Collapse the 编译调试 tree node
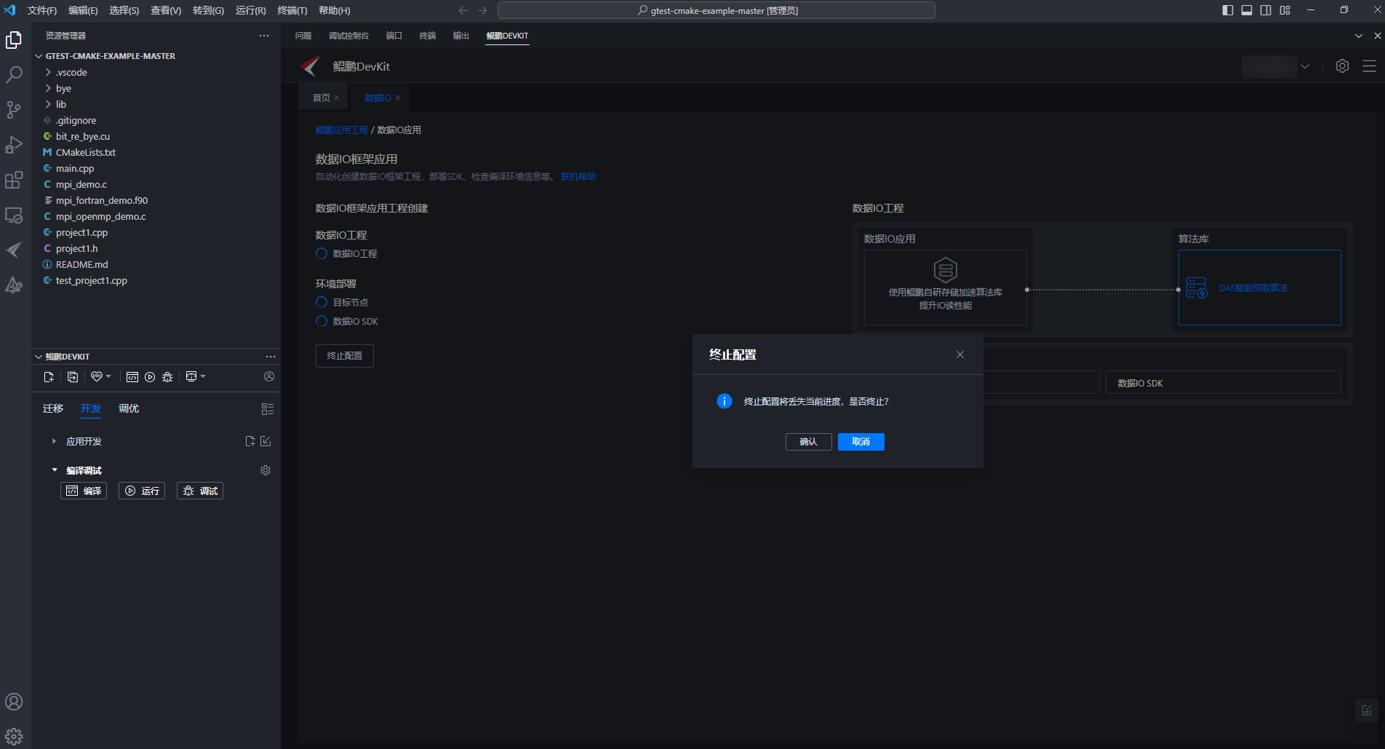Screen dimensions: 1385x749 click(54, 470)
